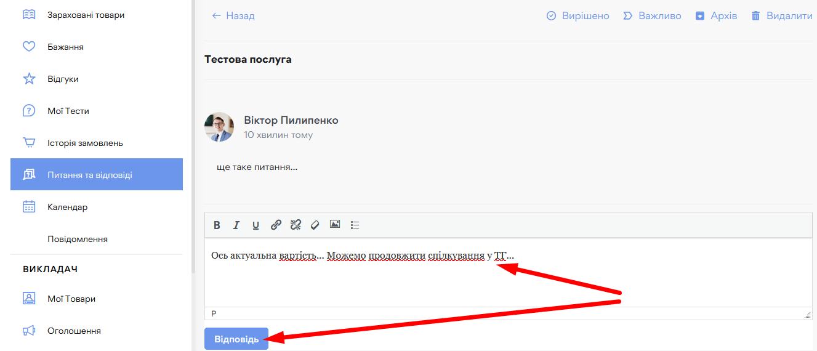Viewport: 817px width, 351px height.
Task: Click the clear formatting eraser icon
Action: tap(315, 225)
